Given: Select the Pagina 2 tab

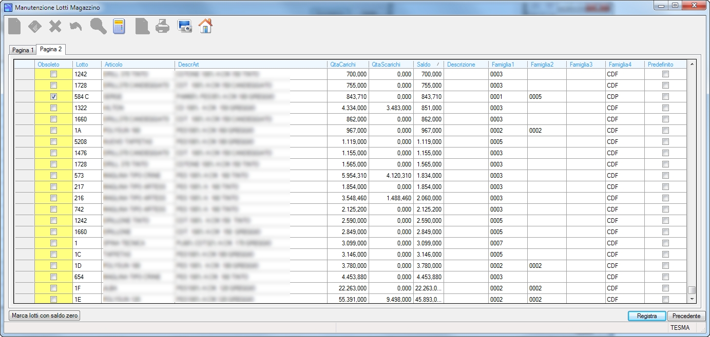Looking at the screenshot, I should coord(51,49).
